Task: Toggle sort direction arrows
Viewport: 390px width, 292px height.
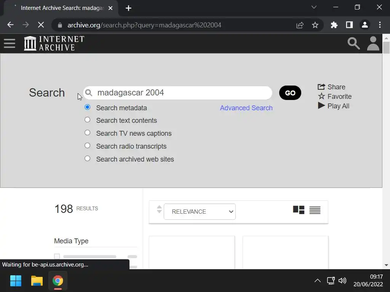Action: [159, 209]
